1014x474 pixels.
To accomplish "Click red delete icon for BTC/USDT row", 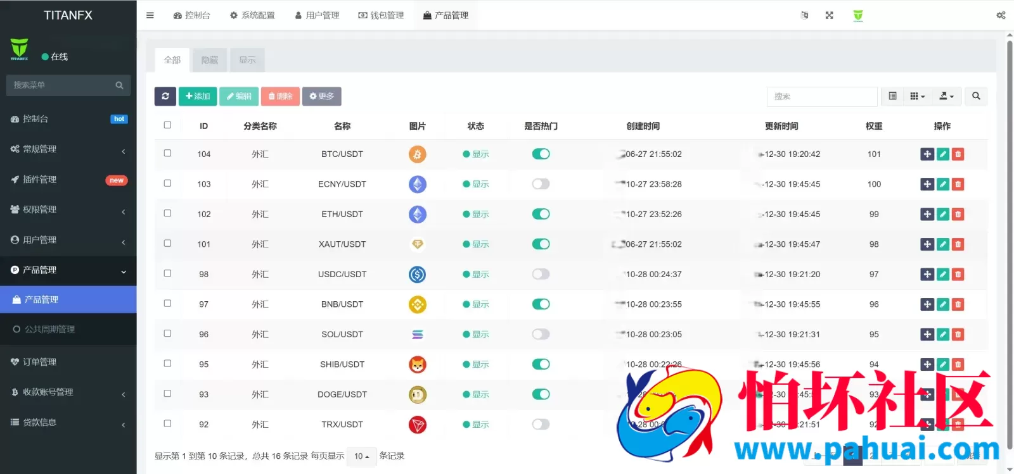I will click(958, 154).
